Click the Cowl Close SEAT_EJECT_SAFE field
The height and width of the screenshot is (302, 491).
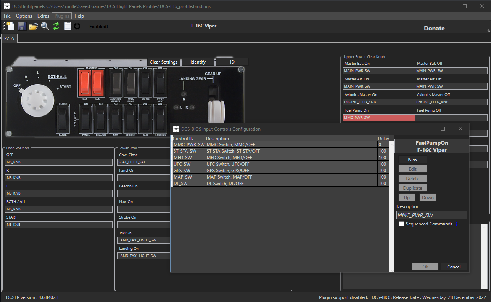point(143,162)
